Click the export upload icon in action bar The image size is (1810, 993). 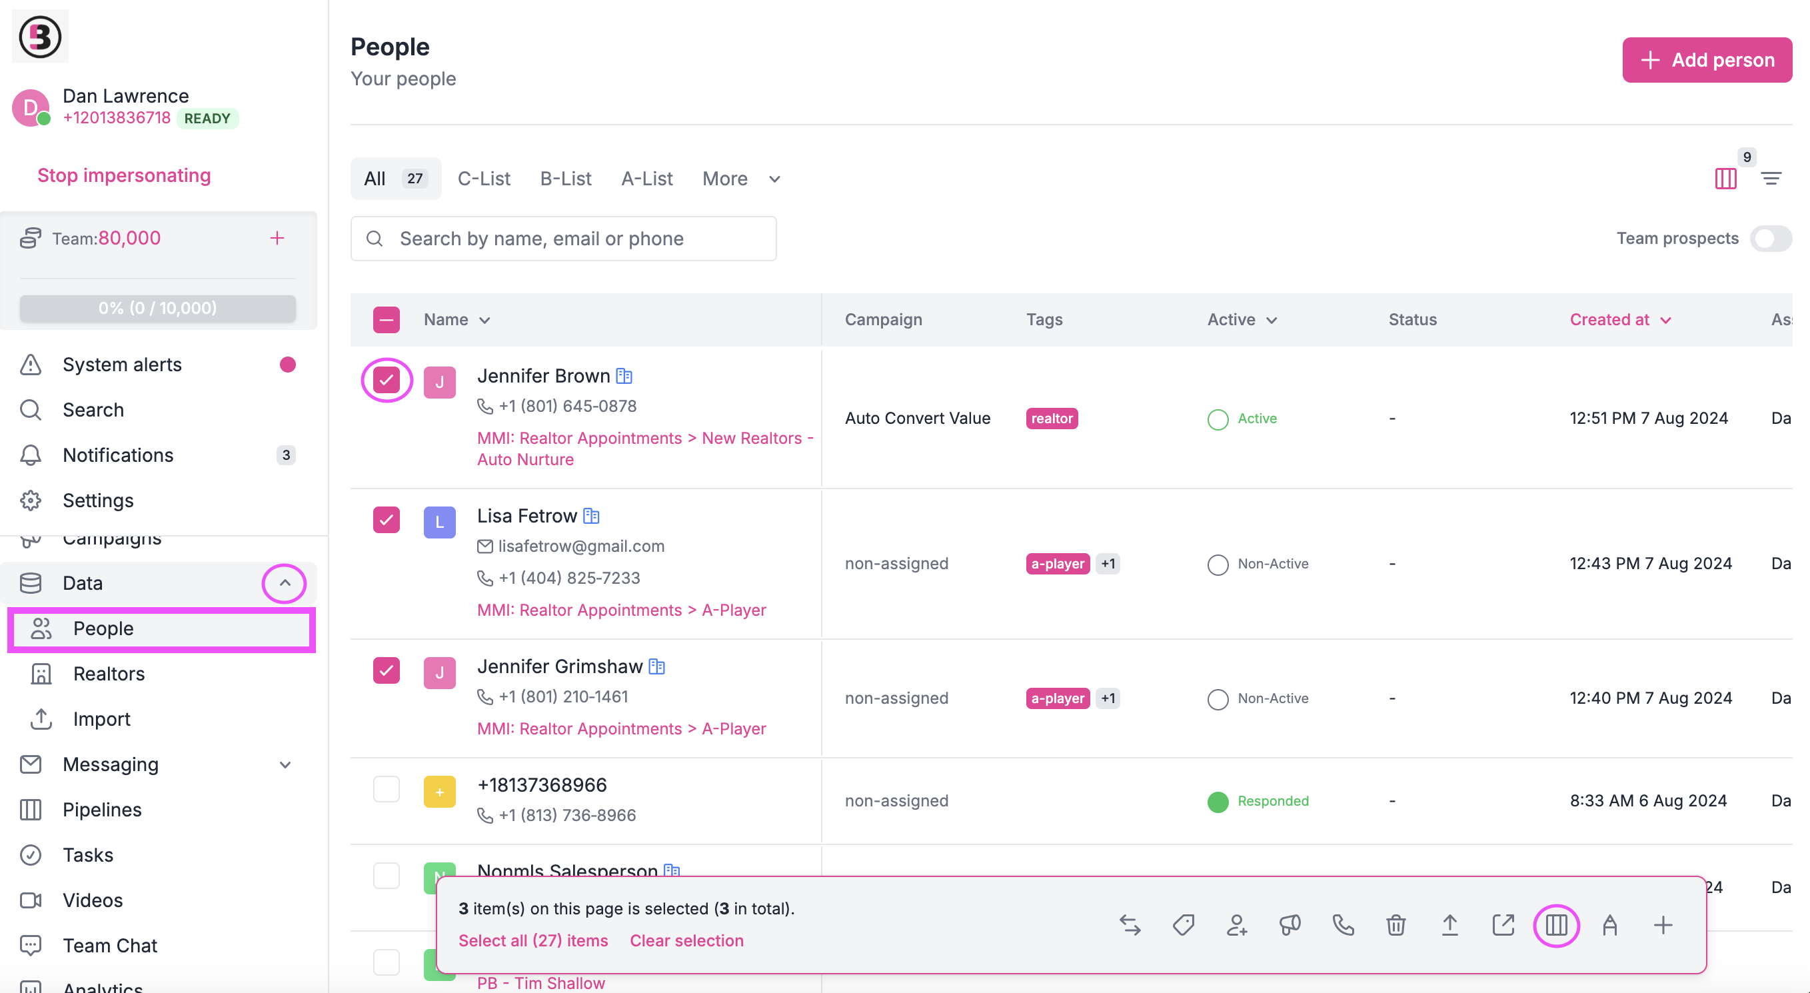pyautogui.click(x=1449, y=926)
